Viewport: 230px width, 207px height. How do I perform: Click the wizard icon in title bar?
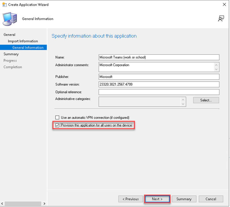pyautogui.click(x=4, y=5)
